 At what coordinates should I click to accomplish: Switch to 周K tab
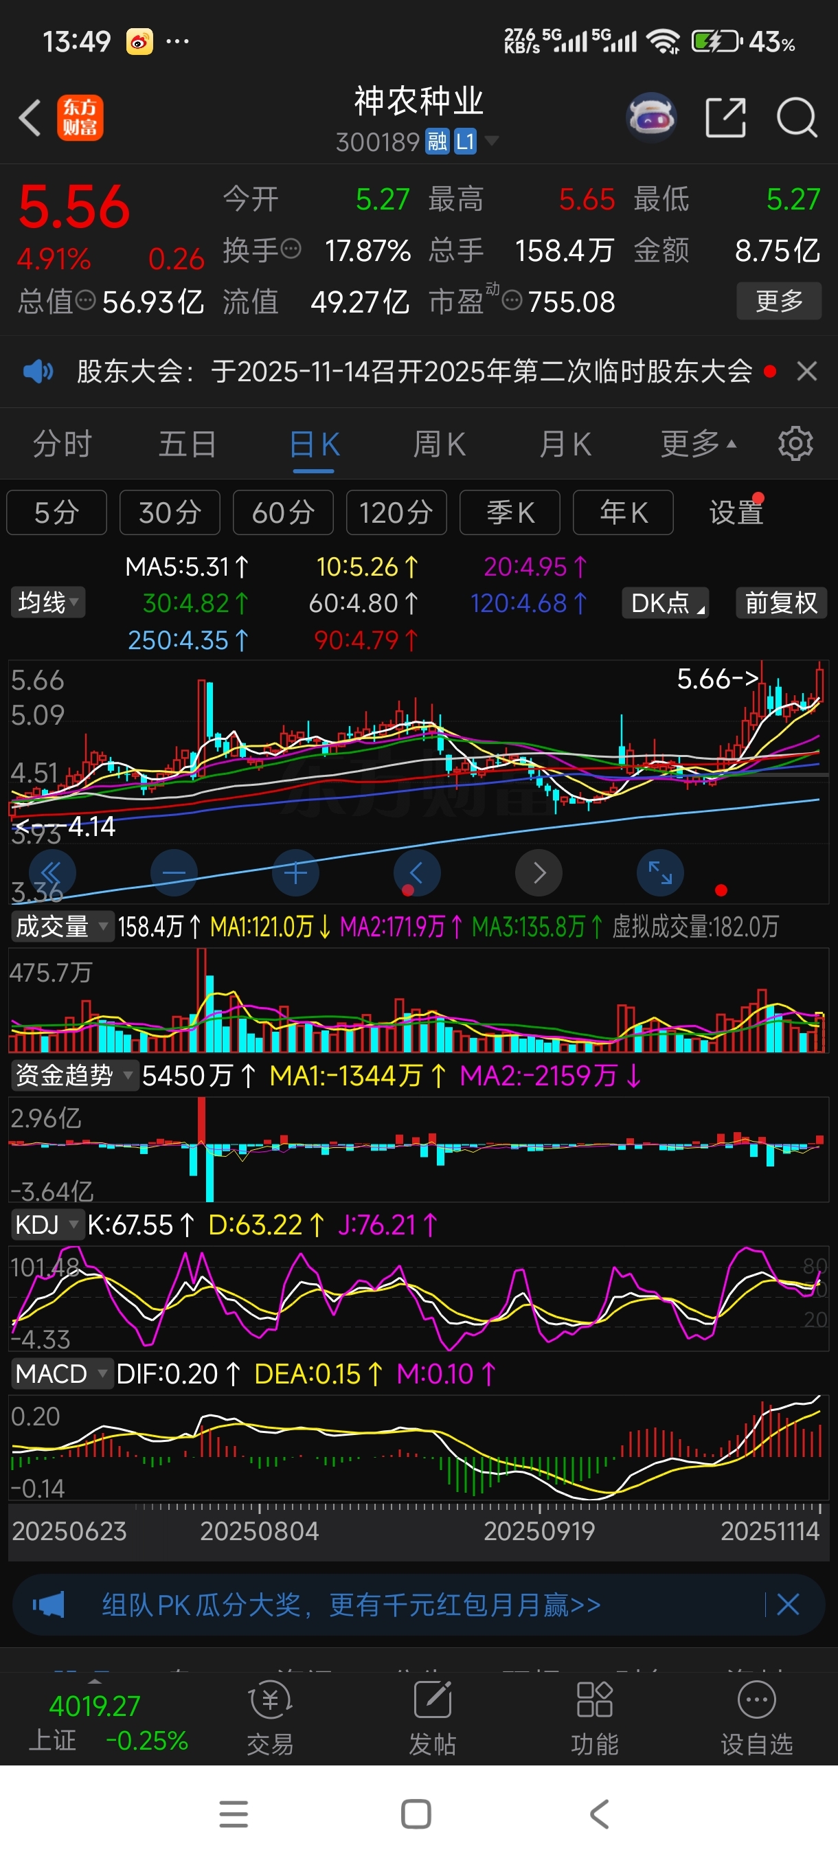tap(439, 443)
